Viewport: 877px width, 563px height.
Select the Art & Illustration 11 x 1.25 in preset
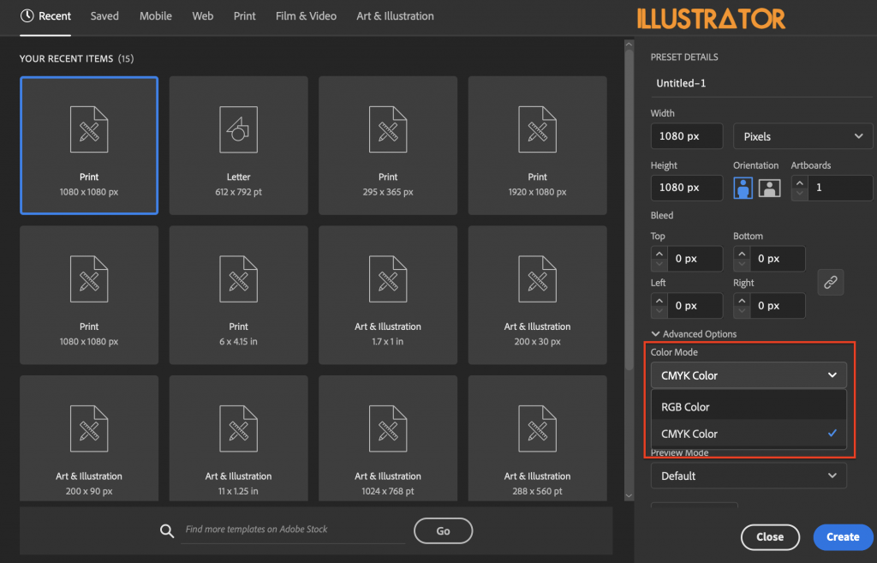[x=238, y=438]
